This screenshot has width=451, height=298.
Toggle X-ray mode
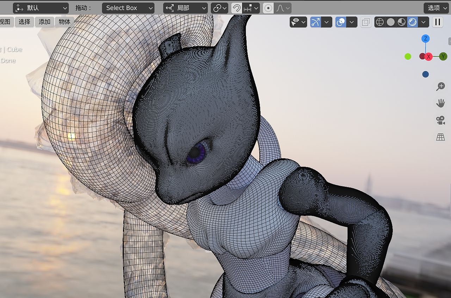coord(366,22)
